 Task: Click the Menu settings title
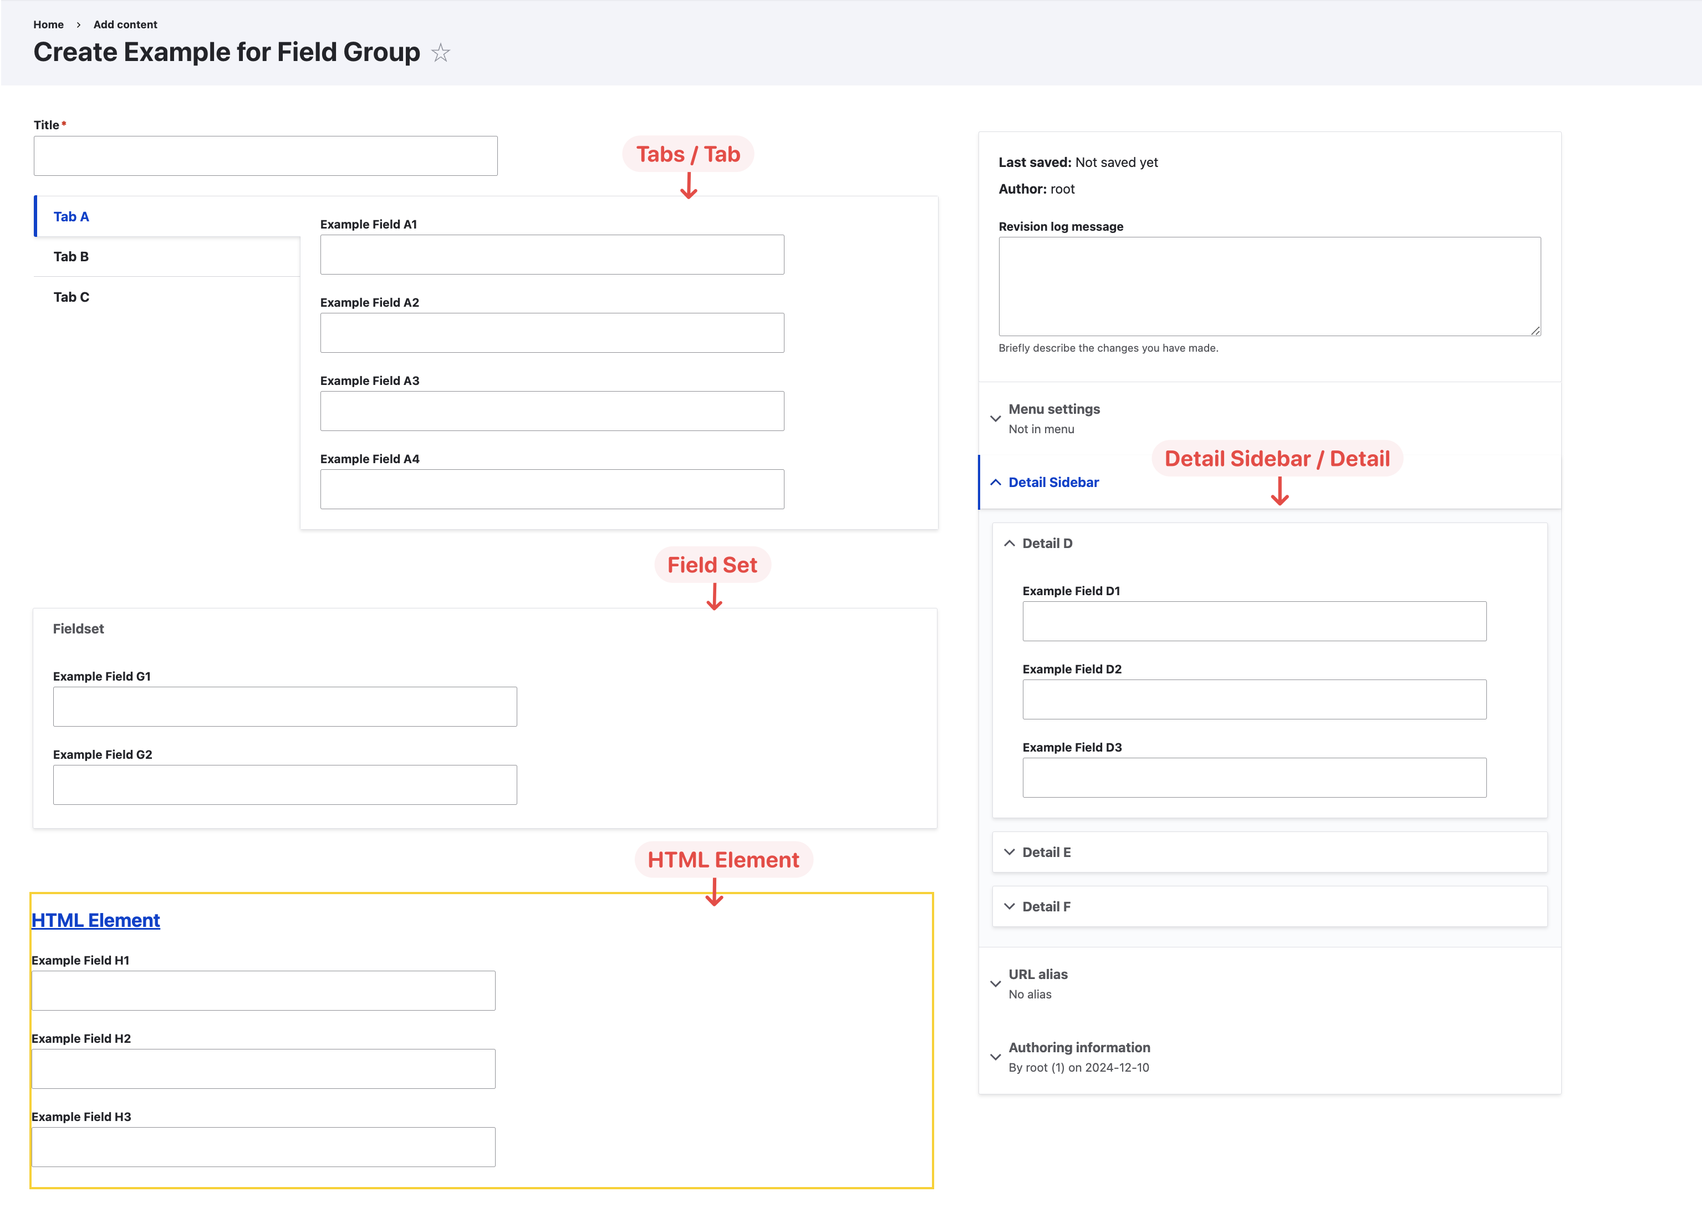(1053, 409)
